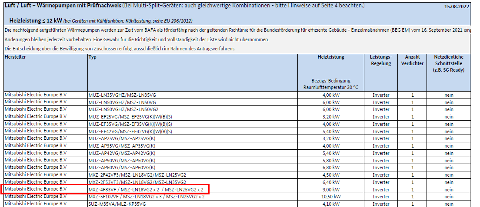480x207 pixels.
Task: Click the MUZ-AP60VG/MSZ-AP60VG(K) cell
Action: (193, 168)
